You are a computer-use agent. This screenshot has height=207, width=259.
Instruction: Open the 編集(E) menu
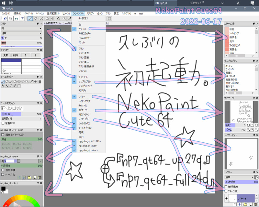[x=17, y=14]
